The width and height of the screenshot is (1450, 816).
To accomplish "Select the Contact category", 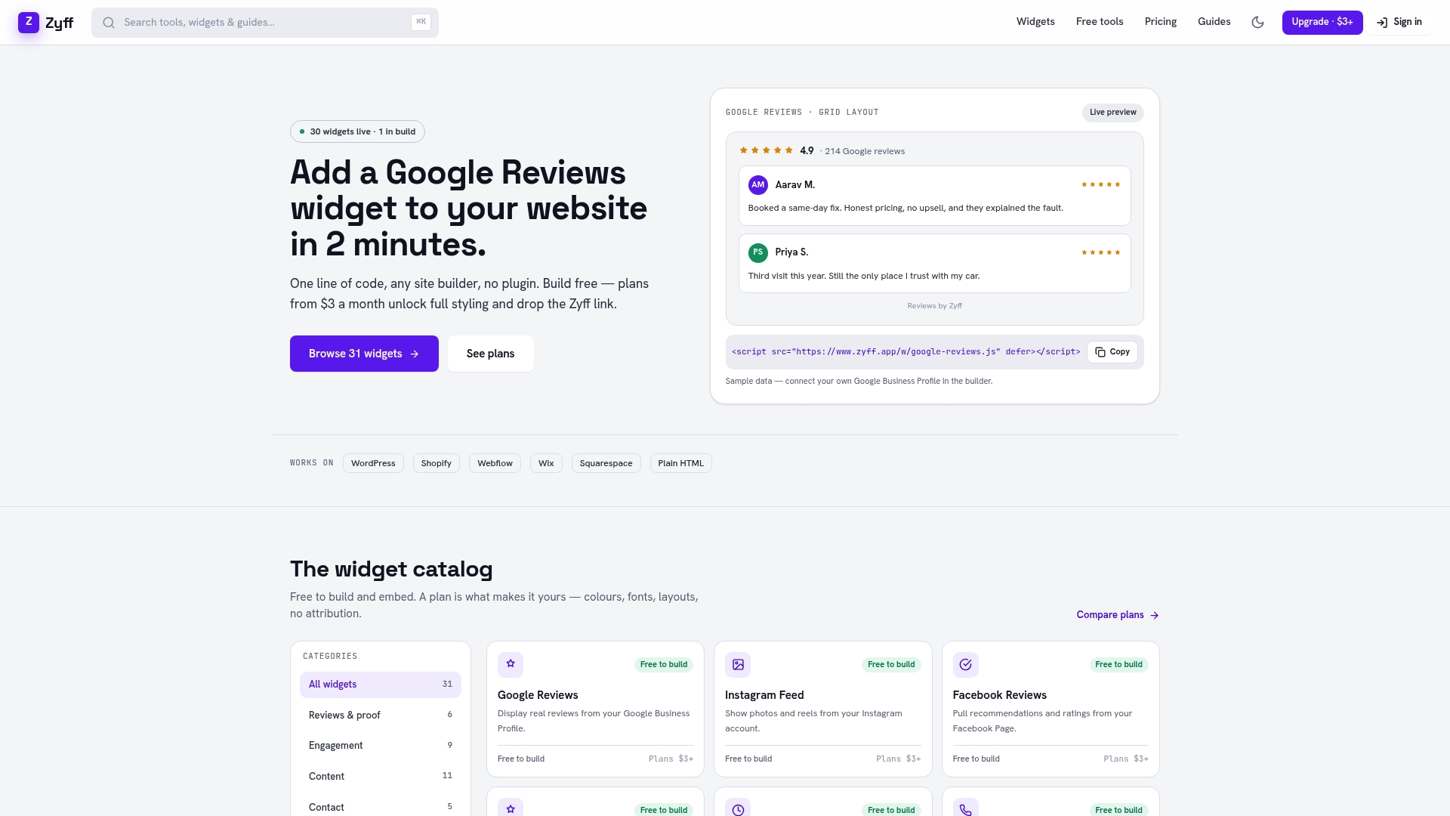I will pos(381,807).
